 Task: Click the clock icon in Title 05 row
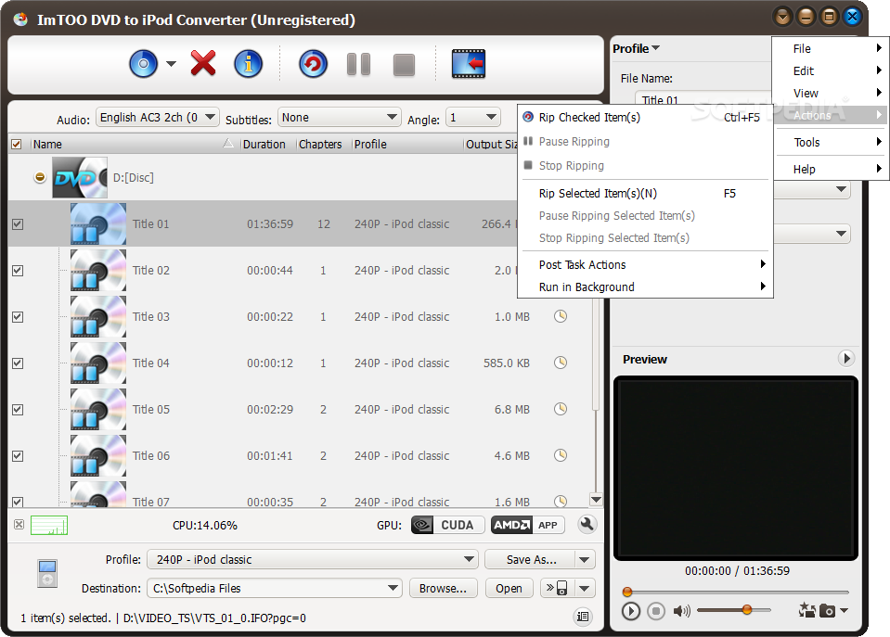[561, 409]
